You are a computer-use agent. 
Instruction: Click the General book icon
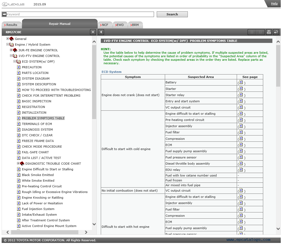tap(12, 39)
